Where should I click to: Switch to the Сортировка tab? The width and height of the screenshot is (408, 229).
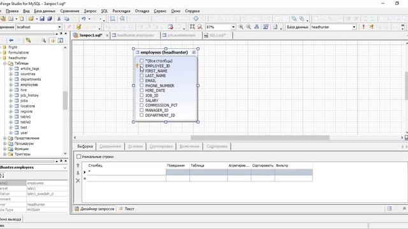click(217, 146)
